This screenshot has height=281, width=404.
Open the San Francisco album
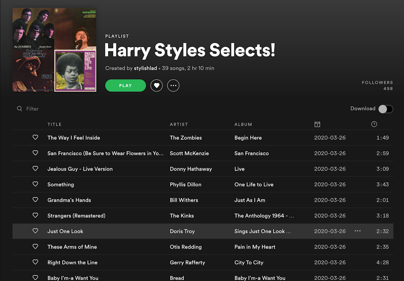point(251,153)
